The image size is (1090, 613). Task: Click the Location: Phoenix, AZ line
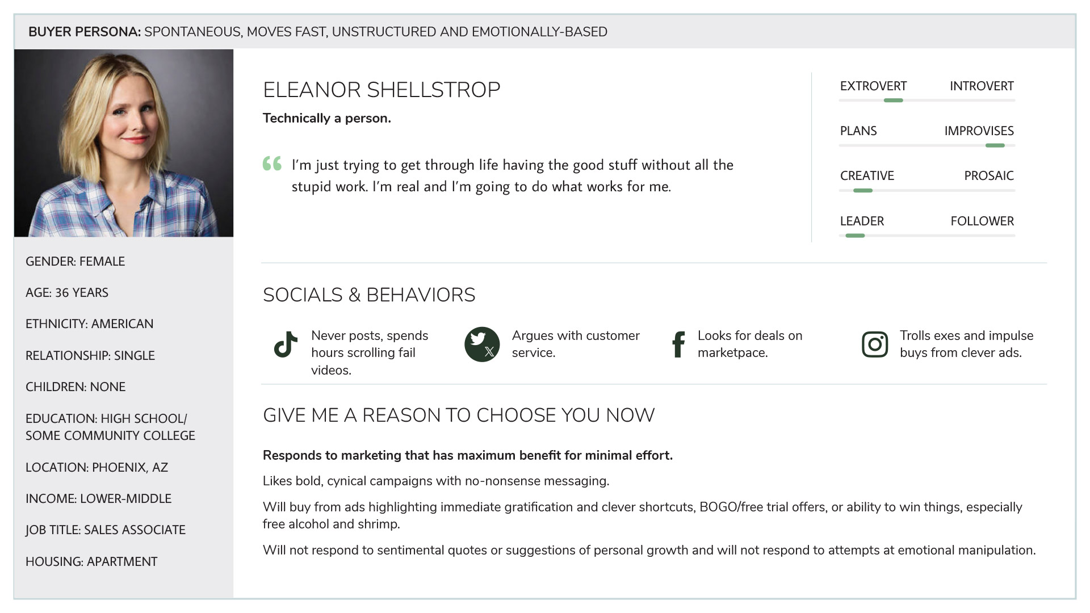pyautogui.click(x=97, y=467)
